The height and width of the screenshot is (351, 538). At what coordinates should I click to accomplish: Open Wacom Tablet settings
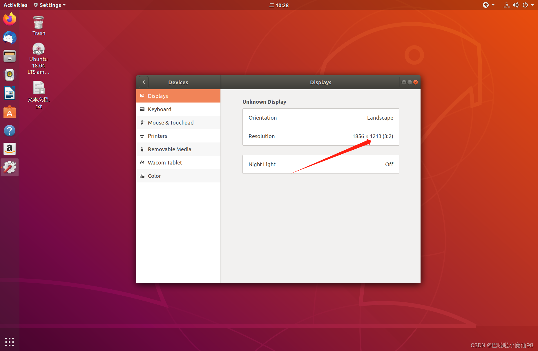(165, 162)
